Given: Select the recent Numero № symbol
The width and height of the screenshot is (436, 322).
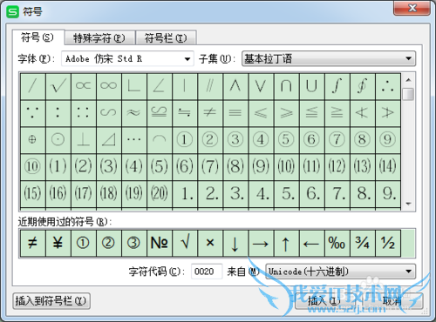Looking at the screenshot, I should [160, 243].
